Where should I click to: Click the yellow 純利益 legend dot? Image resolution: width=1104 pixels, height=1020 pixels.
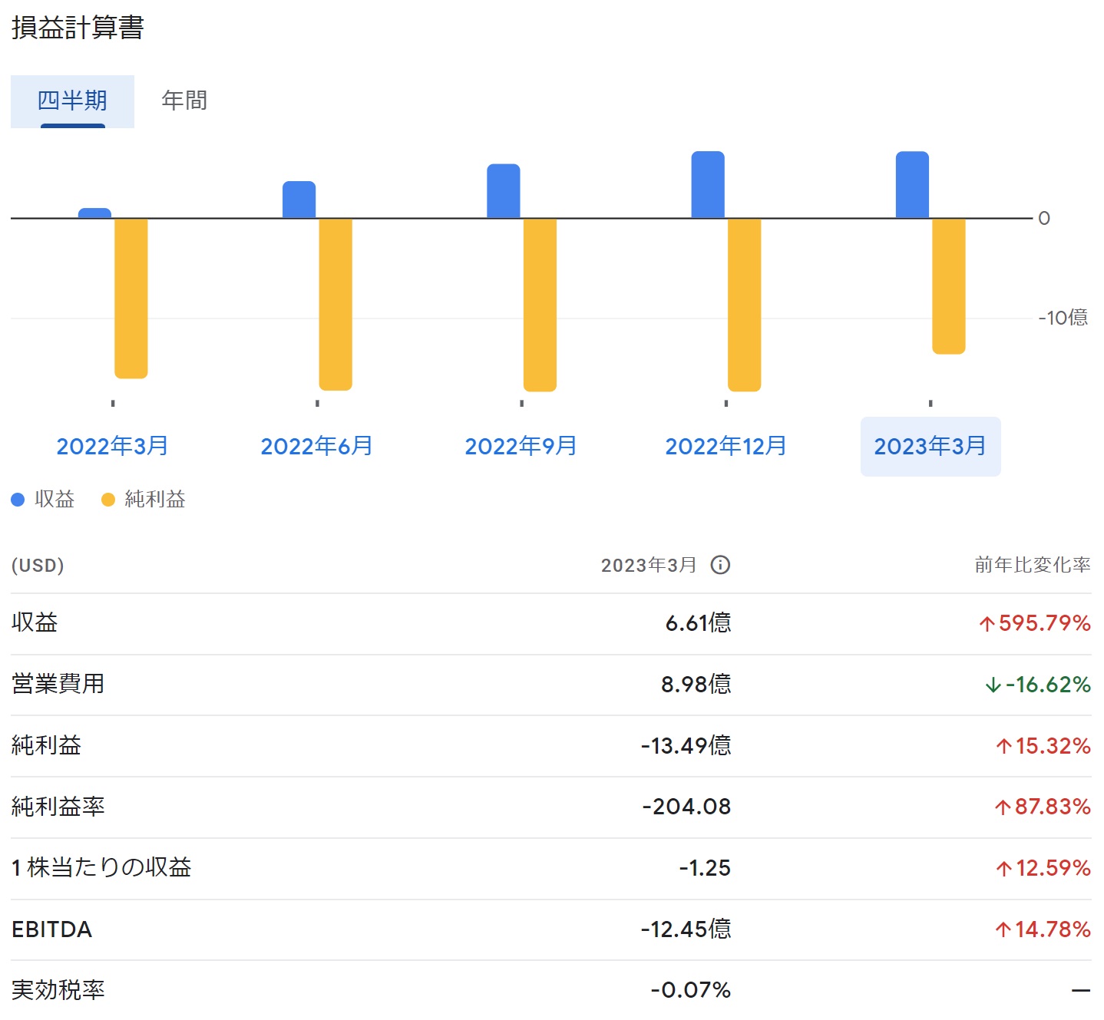pos(108,500)
